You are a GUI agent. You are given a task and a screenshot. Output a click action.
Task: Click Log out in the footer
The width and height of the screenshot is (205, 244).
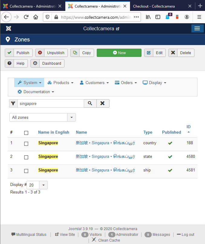[186, 235]
